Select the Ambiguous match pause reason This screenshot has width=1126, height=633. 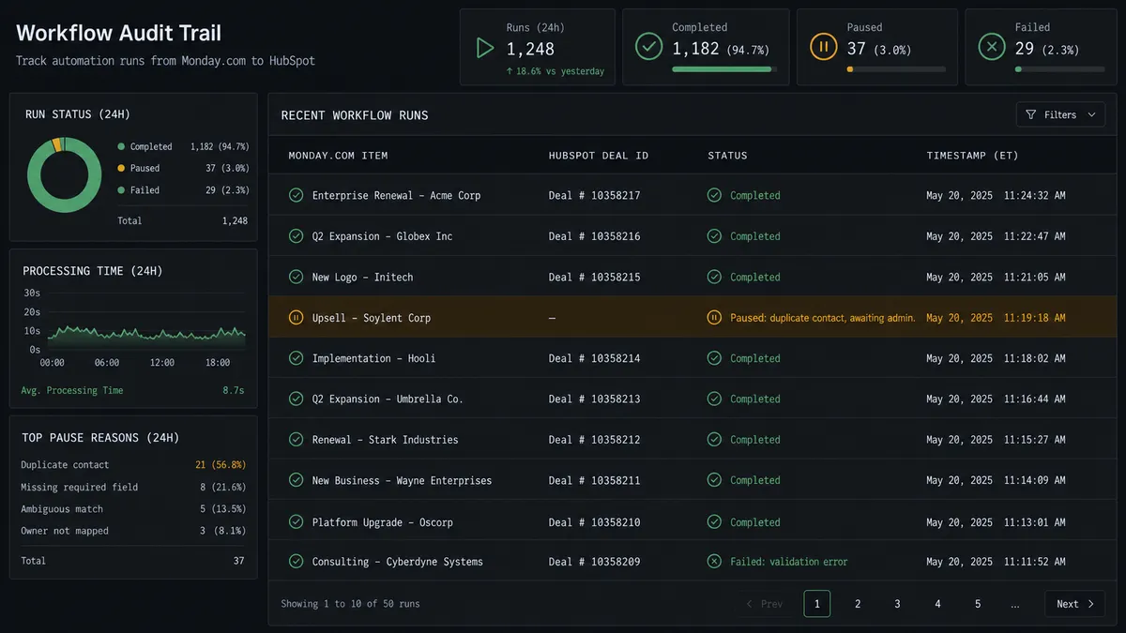[132, 509]
